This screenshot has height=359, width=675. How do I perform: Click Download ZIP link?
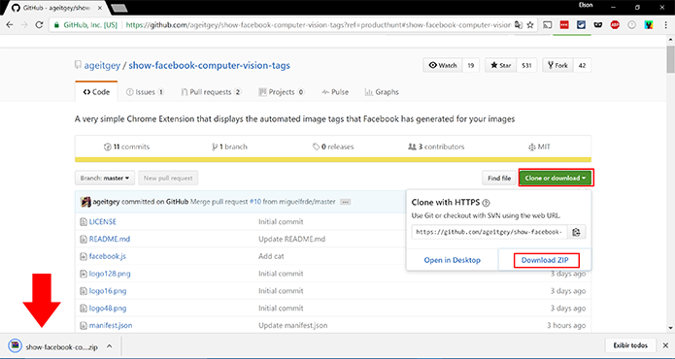pos(545,260)
